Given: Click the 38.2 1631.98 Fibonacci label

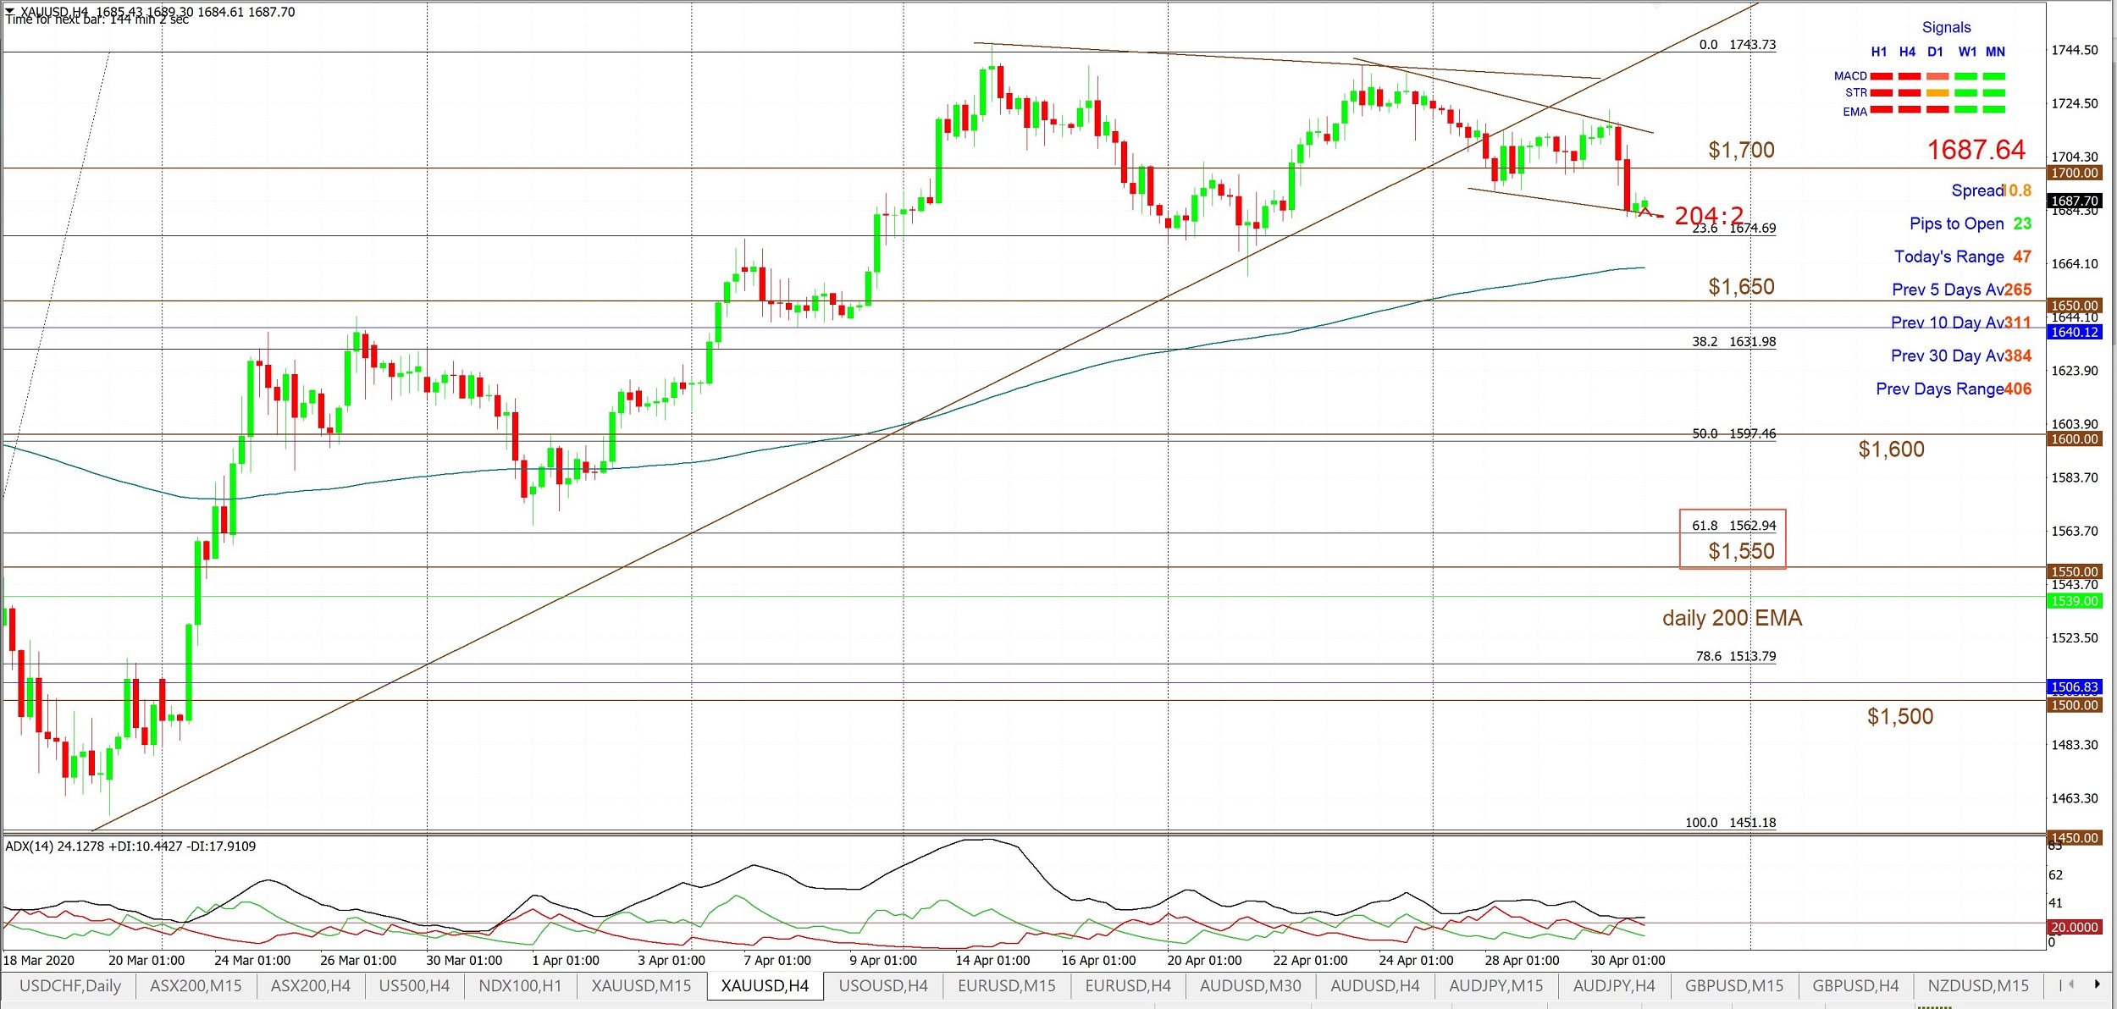Looking at the screenshot, I should coord(1733,342).
